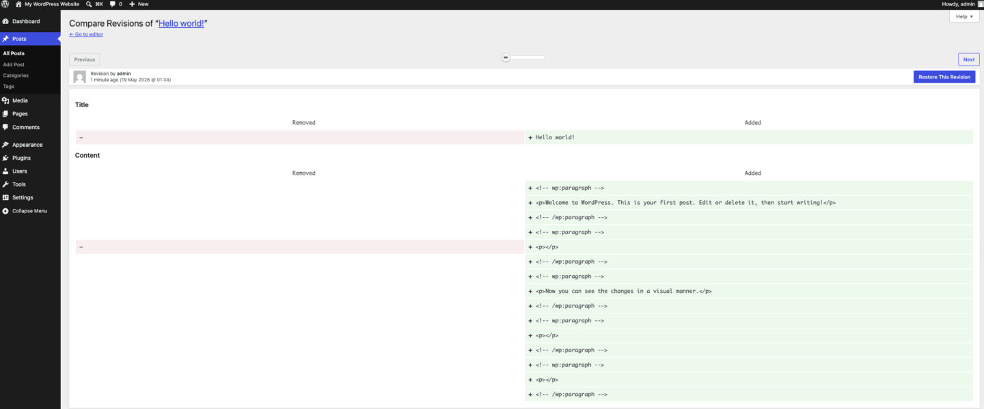
Task: Click the Pages icon in sidebar
Action: [5, 114]
